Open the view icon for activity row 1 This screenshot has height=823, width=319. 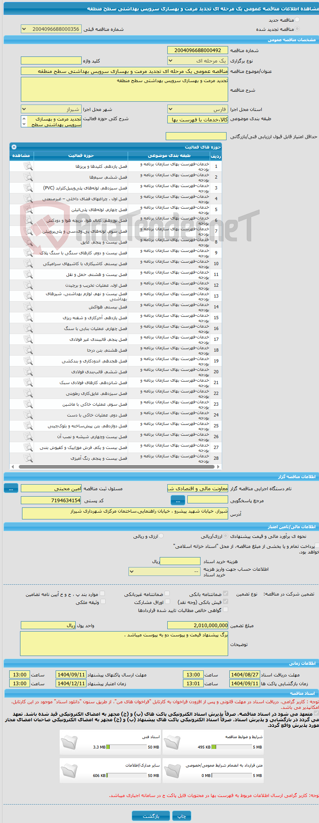28,166
